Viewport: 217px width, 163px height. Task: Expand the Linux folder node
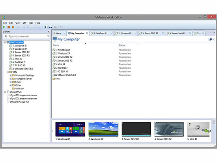11,82
